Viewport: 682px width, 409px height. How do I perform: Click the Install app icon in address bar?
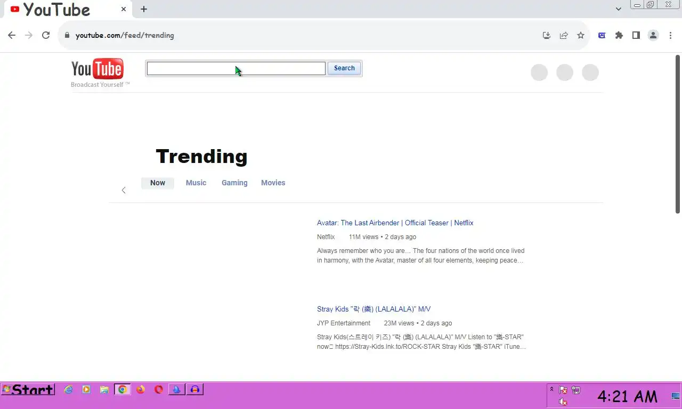coord(546,35)
